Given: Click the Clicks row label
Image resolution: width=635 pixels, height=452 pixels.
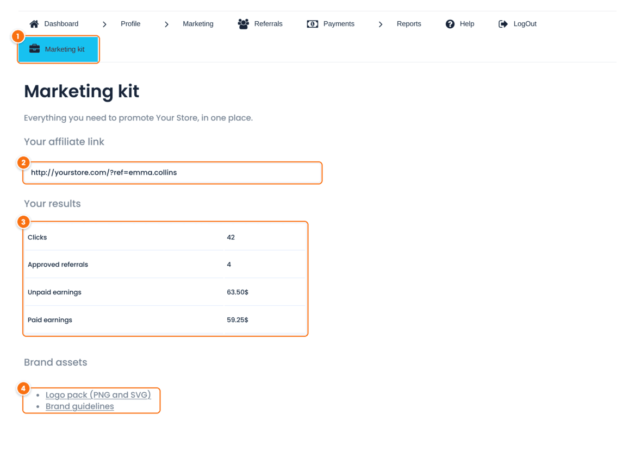Looking at the screenshot, I should tap(38, 237).
